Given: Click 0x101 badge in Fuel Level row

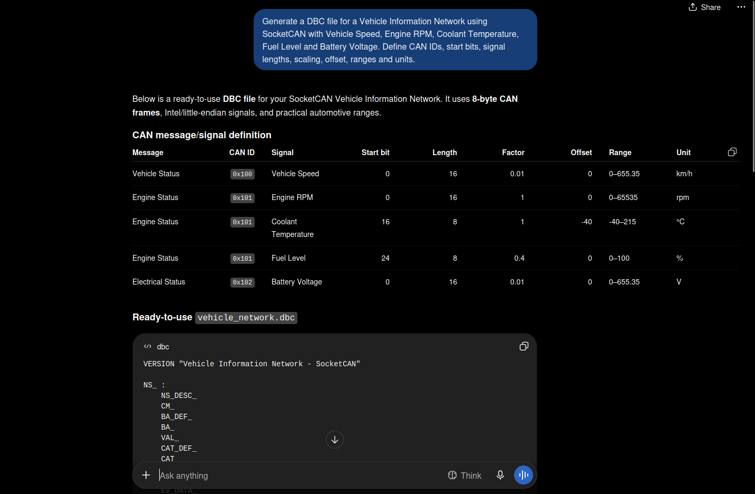Looking at the screenshot, I should click(x=243, y=259).
